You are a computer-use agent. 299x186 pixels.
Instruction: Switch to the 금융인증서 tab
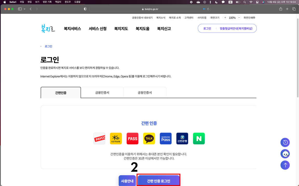pos(102,92)
